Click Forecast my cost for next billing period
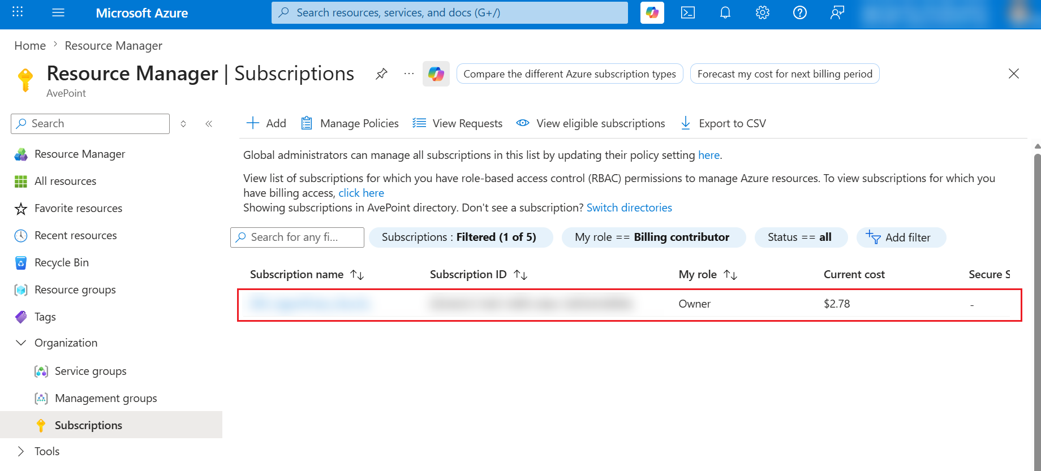Viewport: 1041px width, 471px height. 785,74
